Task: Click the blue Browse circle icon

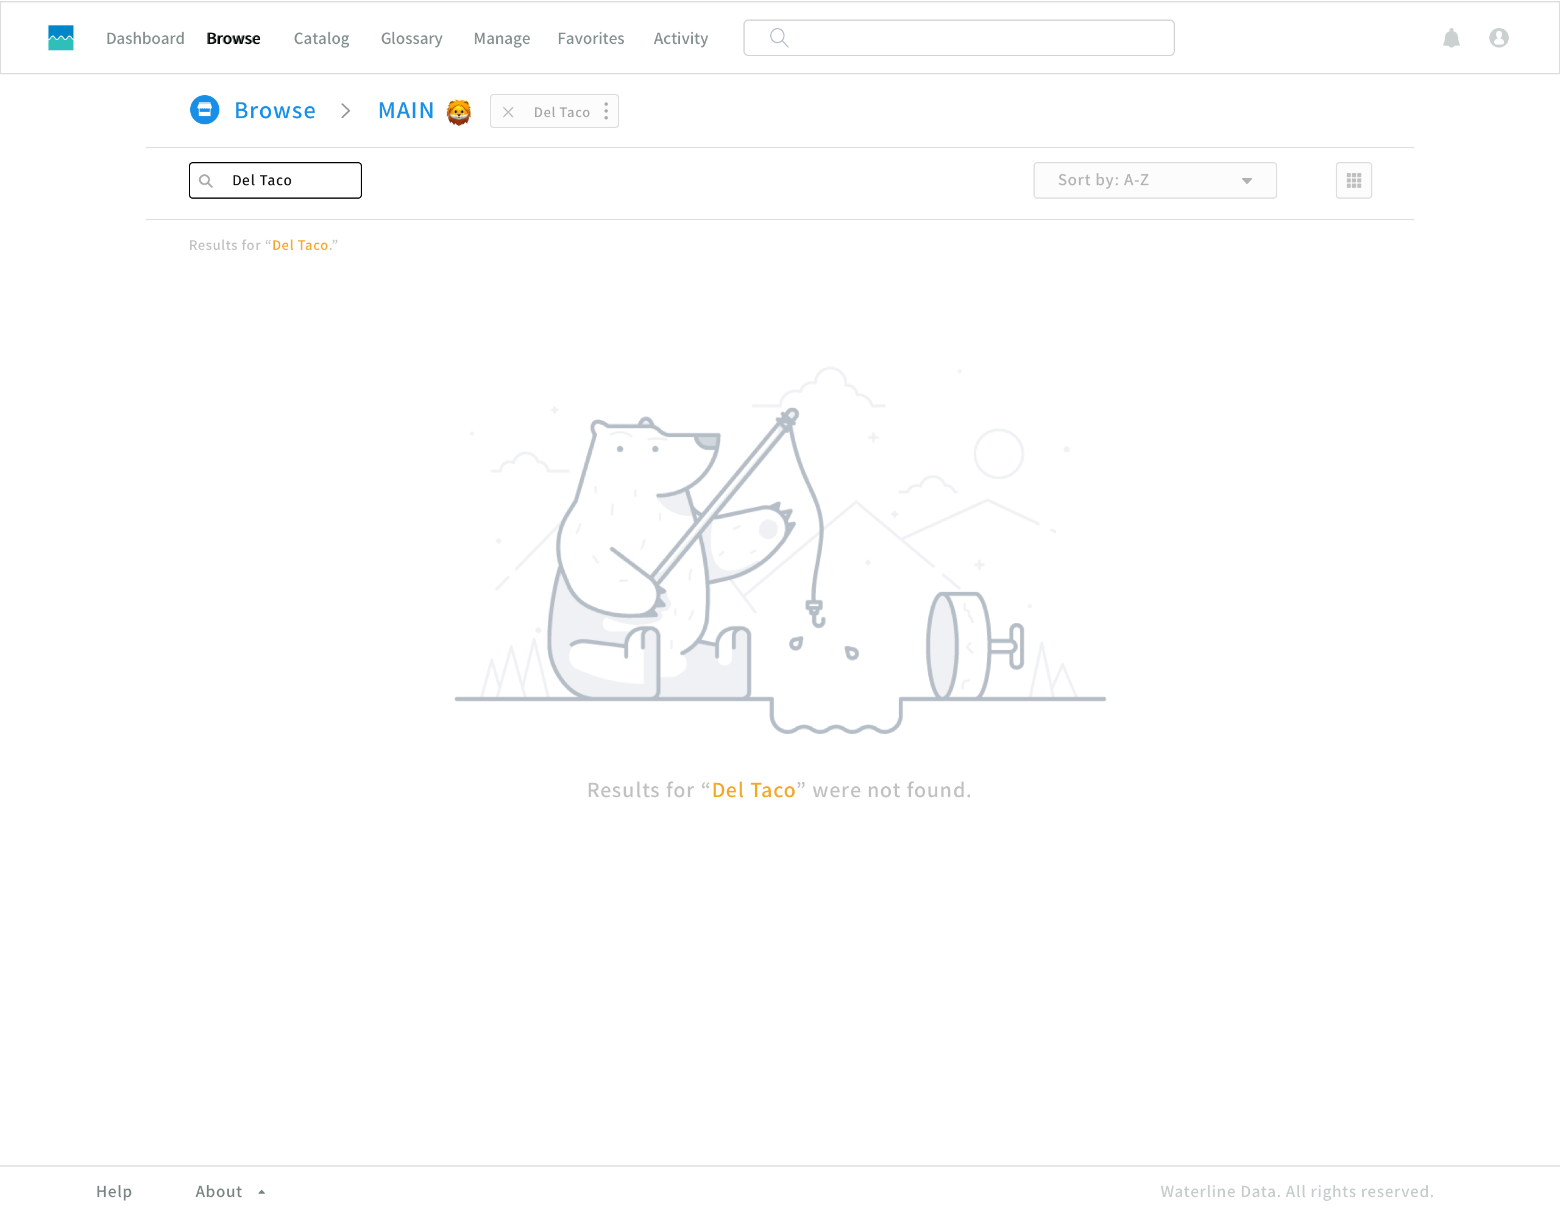Action: pos(204,110)
